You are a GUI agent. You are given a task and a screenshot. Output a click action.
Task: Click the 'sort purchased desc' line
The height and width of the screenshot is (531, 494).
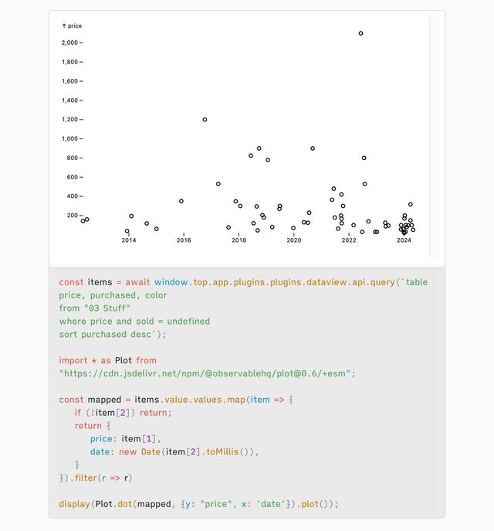coord(113,335)
